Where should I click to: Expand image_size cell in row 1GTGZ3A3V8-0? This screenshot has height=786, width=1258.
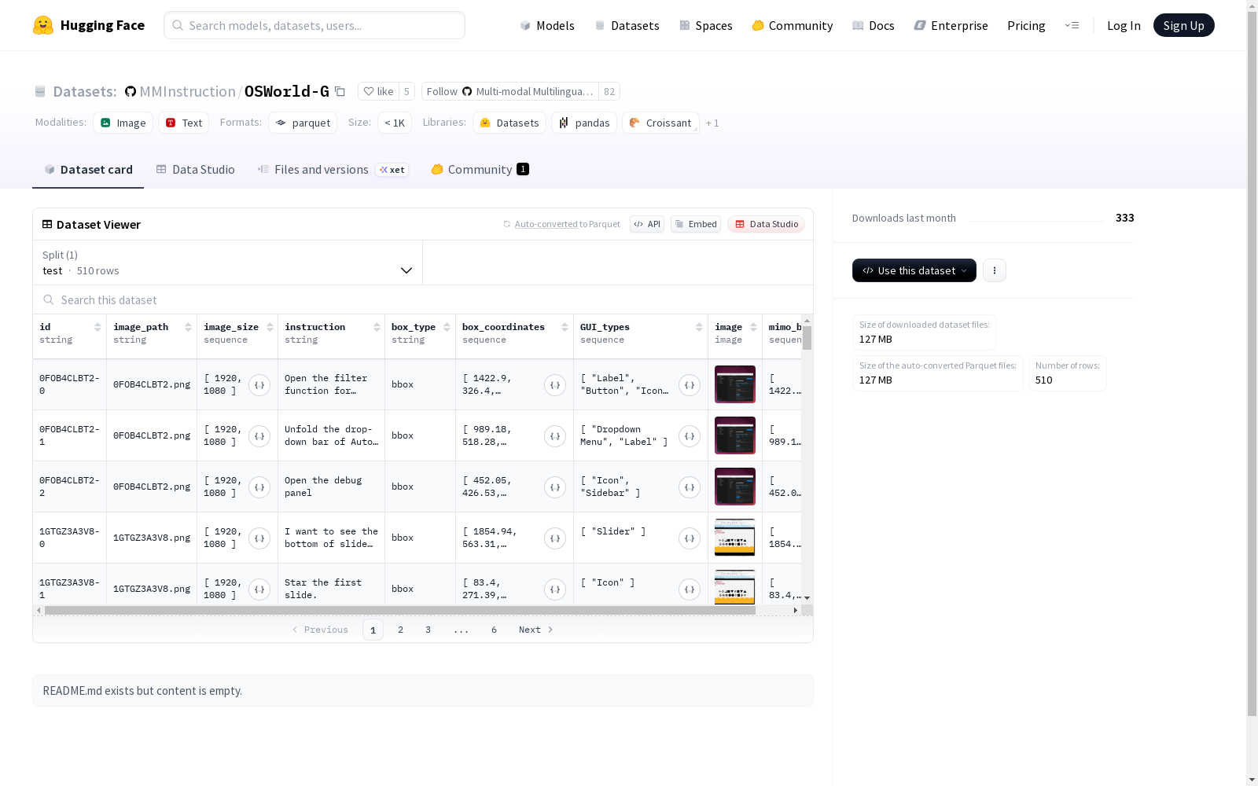click(x=259, y=538)
